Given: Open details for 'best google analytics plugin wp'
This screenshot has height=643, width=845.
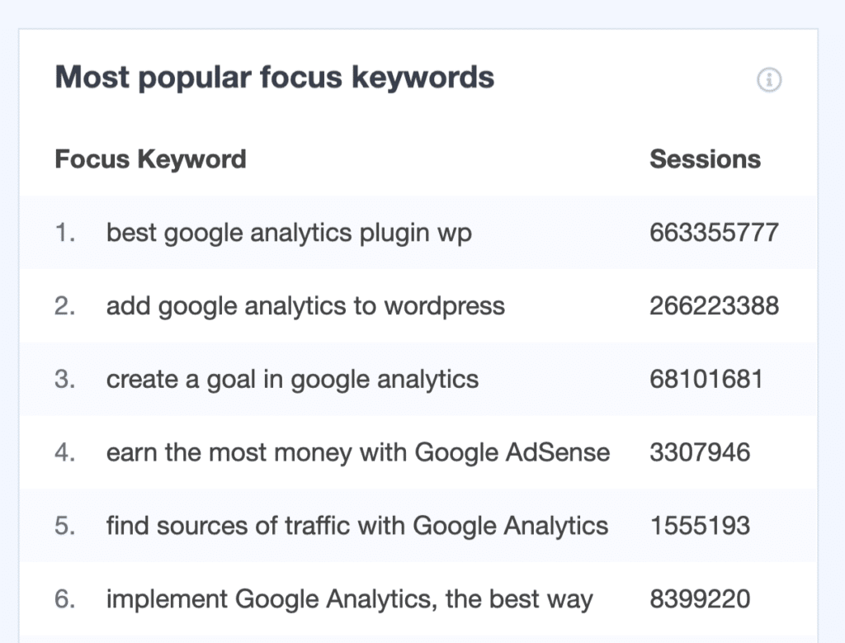Looking at the screenshot, I should [x=289, y=232].
